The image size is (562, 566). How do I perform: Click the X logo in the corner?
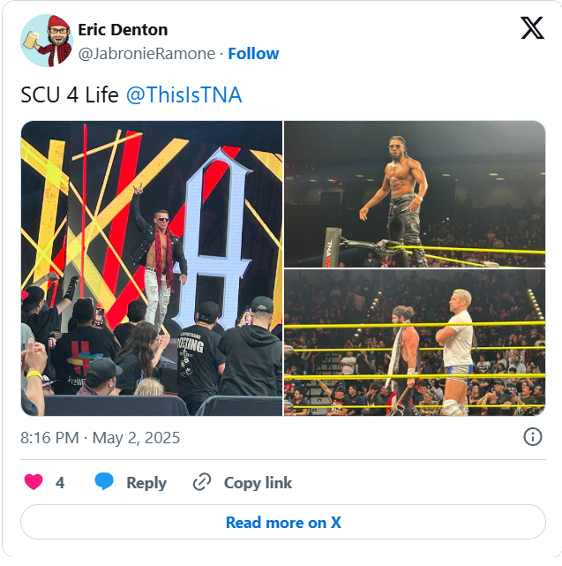532,29
